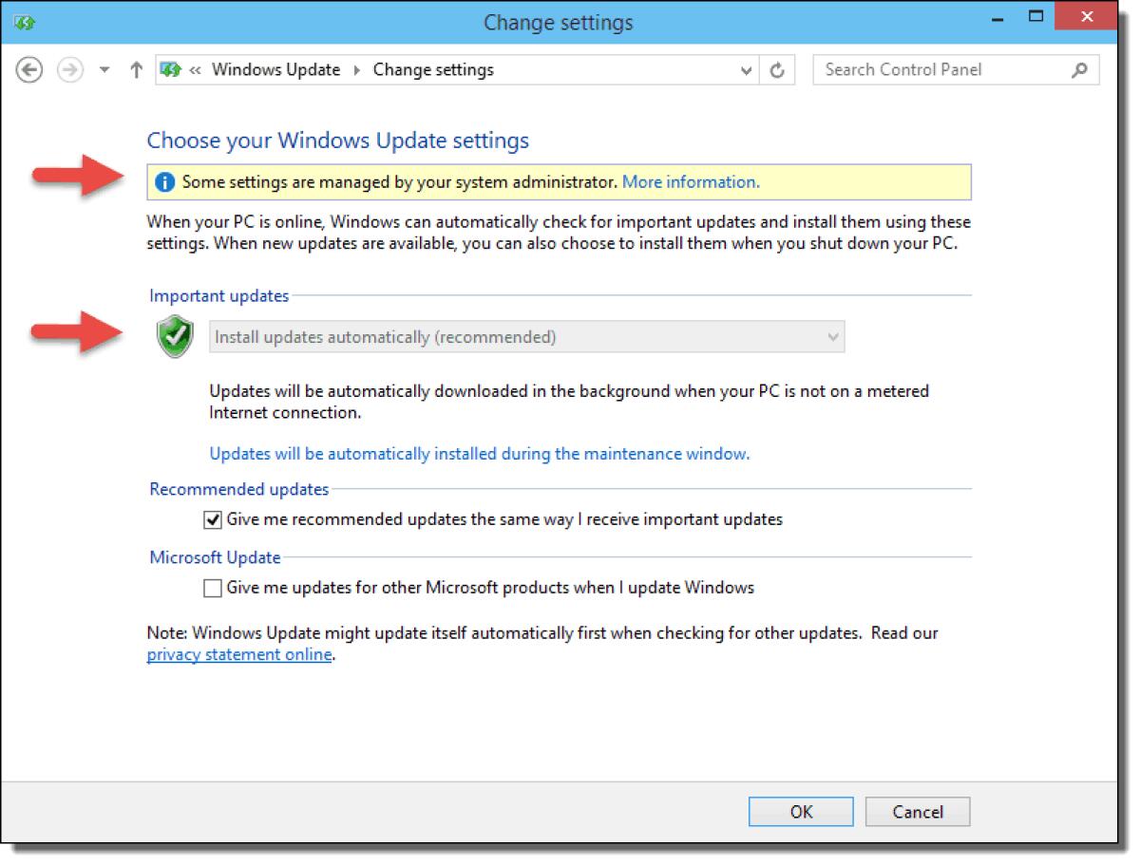Viewport: 1140px width, 865px height.
Task: Select 'Change settings' in the breadcrumb
Action: (x=433, y=69)
